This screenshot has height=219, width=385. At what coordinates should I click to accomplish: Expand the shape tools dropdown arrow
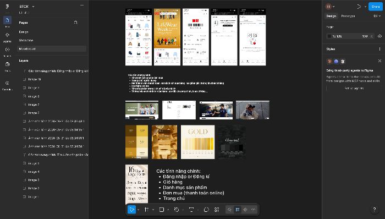click(x=168, y=210)
